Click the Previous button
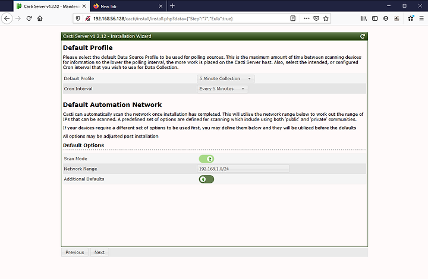This screenshot has height=279, width=428. 75,252
